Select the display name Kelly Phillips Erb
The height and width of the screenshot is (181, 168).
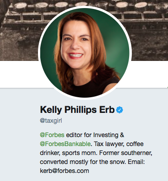(x=77, y=110)
